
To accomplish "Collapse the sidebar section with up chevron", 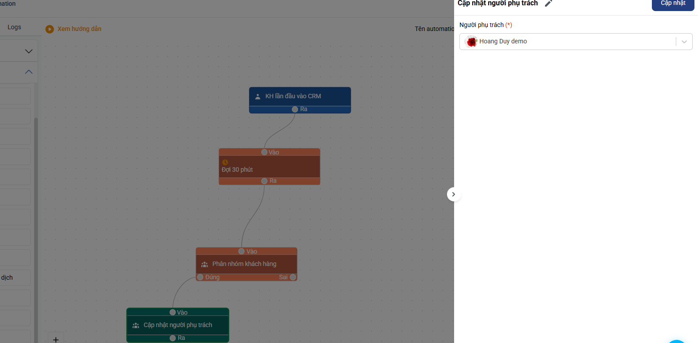I will tap(29, 72).
